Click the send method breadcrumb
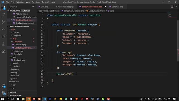 pyautogui.click(x=112, y=11)
